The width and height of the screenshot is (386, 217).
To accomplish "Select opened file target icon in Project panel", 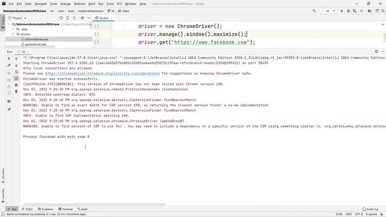I will tap(61, 18).
